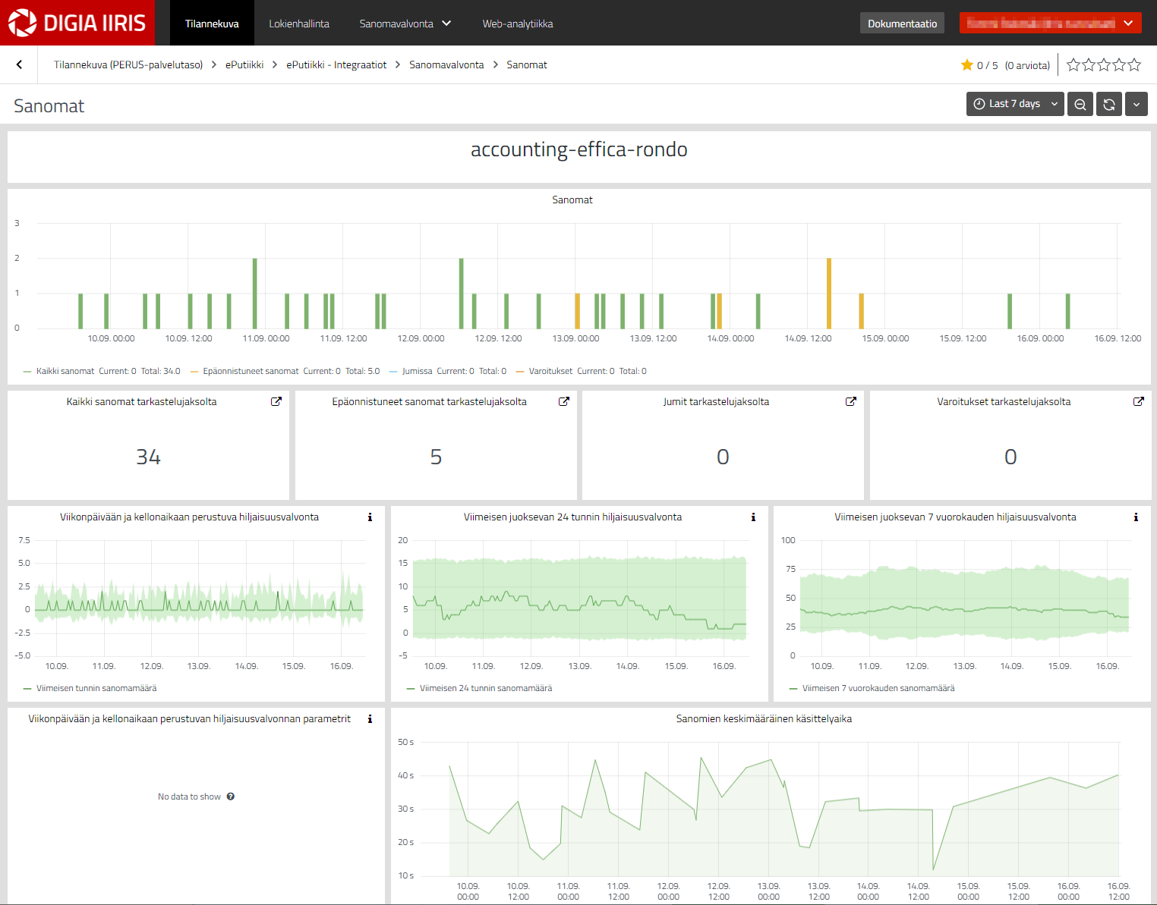Open the Lokienhallinta menu item

click(299, 24)
